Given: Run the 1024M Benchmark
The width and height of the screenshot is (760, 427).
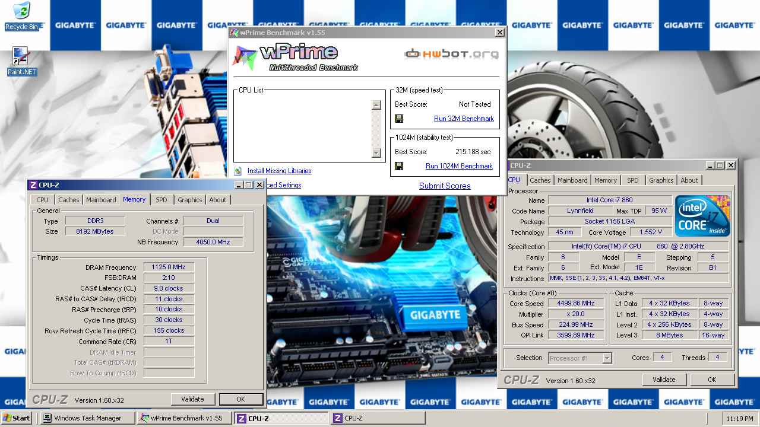Looking at the screenshot, I should pos(459,166).
